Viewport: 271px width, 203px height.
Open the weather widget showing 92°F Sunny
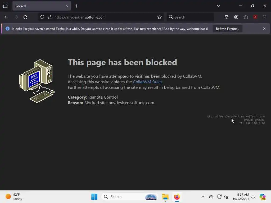14,197
